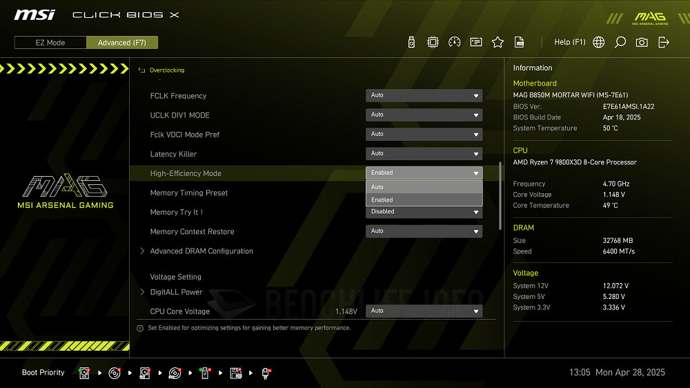Change language with the globe icon
Image resolution: width=690 pixels, height=388 pixels.
point(598,42)
